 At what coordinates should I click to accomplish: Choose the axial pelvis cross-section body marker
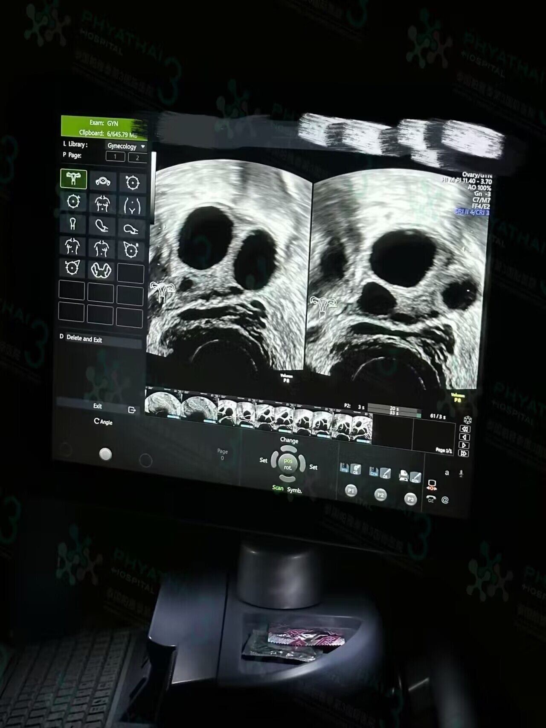coord(103,181)
